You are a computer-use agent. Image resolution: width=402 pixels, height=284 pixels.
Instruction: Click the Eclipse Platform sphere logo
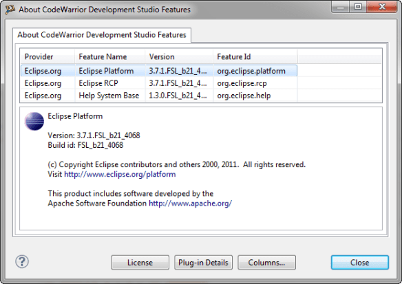34,122
